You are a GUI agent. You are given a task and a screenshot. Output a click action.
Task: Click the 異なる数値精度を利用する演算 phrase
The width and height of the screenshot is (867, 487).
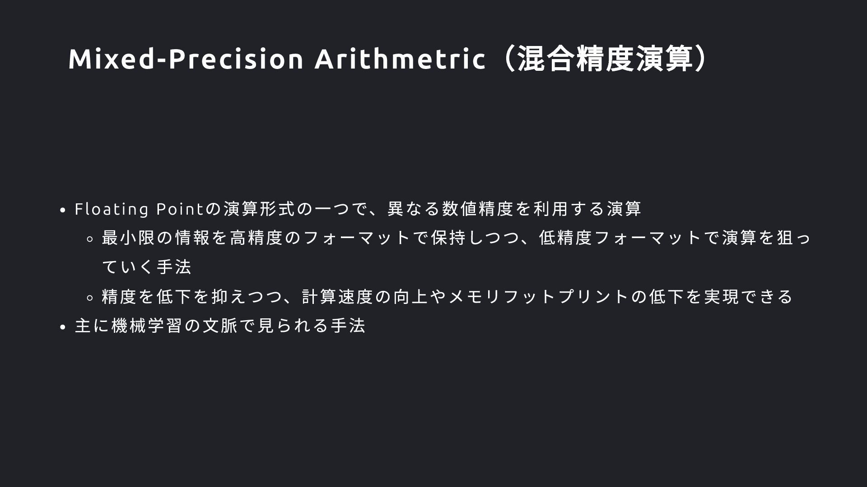click(x=514, y=209)
